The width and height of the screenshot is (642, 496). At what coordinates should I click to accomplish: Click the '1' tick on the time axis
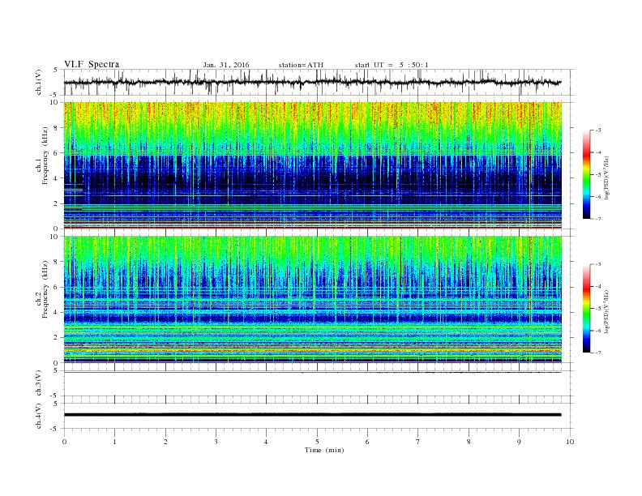114,442
